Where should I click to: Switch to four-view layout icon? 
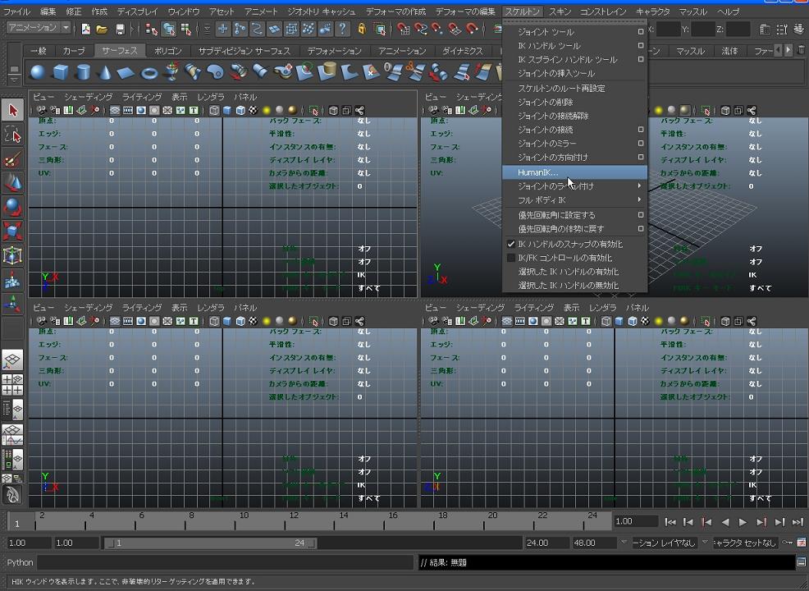pyautogui.click(x=12, y=385)
